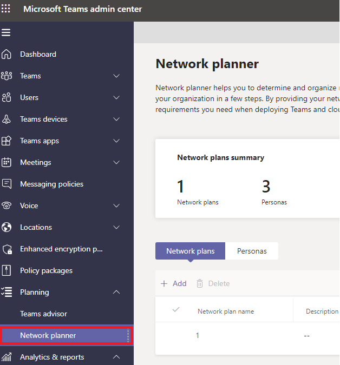Open the app launcher waffle icon
340x365 pixels.
click(6, 9)
